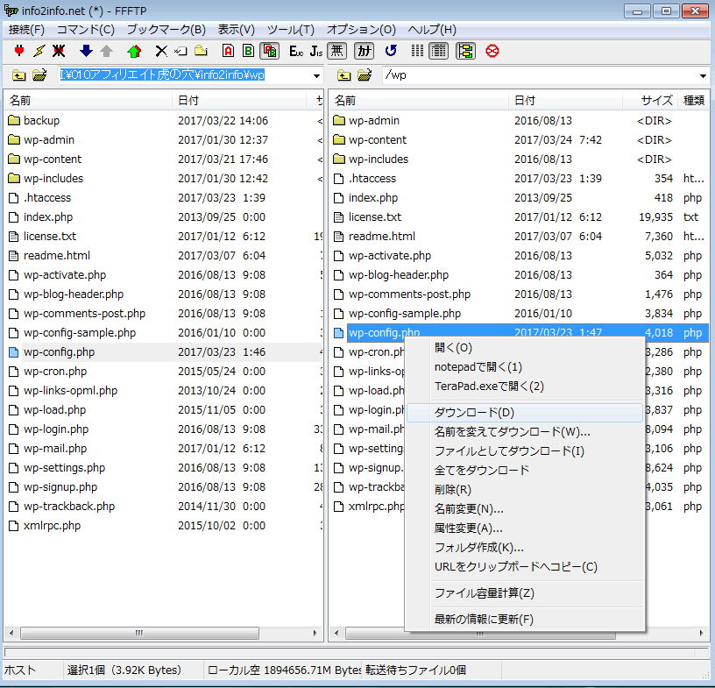Open the オプション(O) menu
This screenshot has width=715, height=688.
(361, 30)
